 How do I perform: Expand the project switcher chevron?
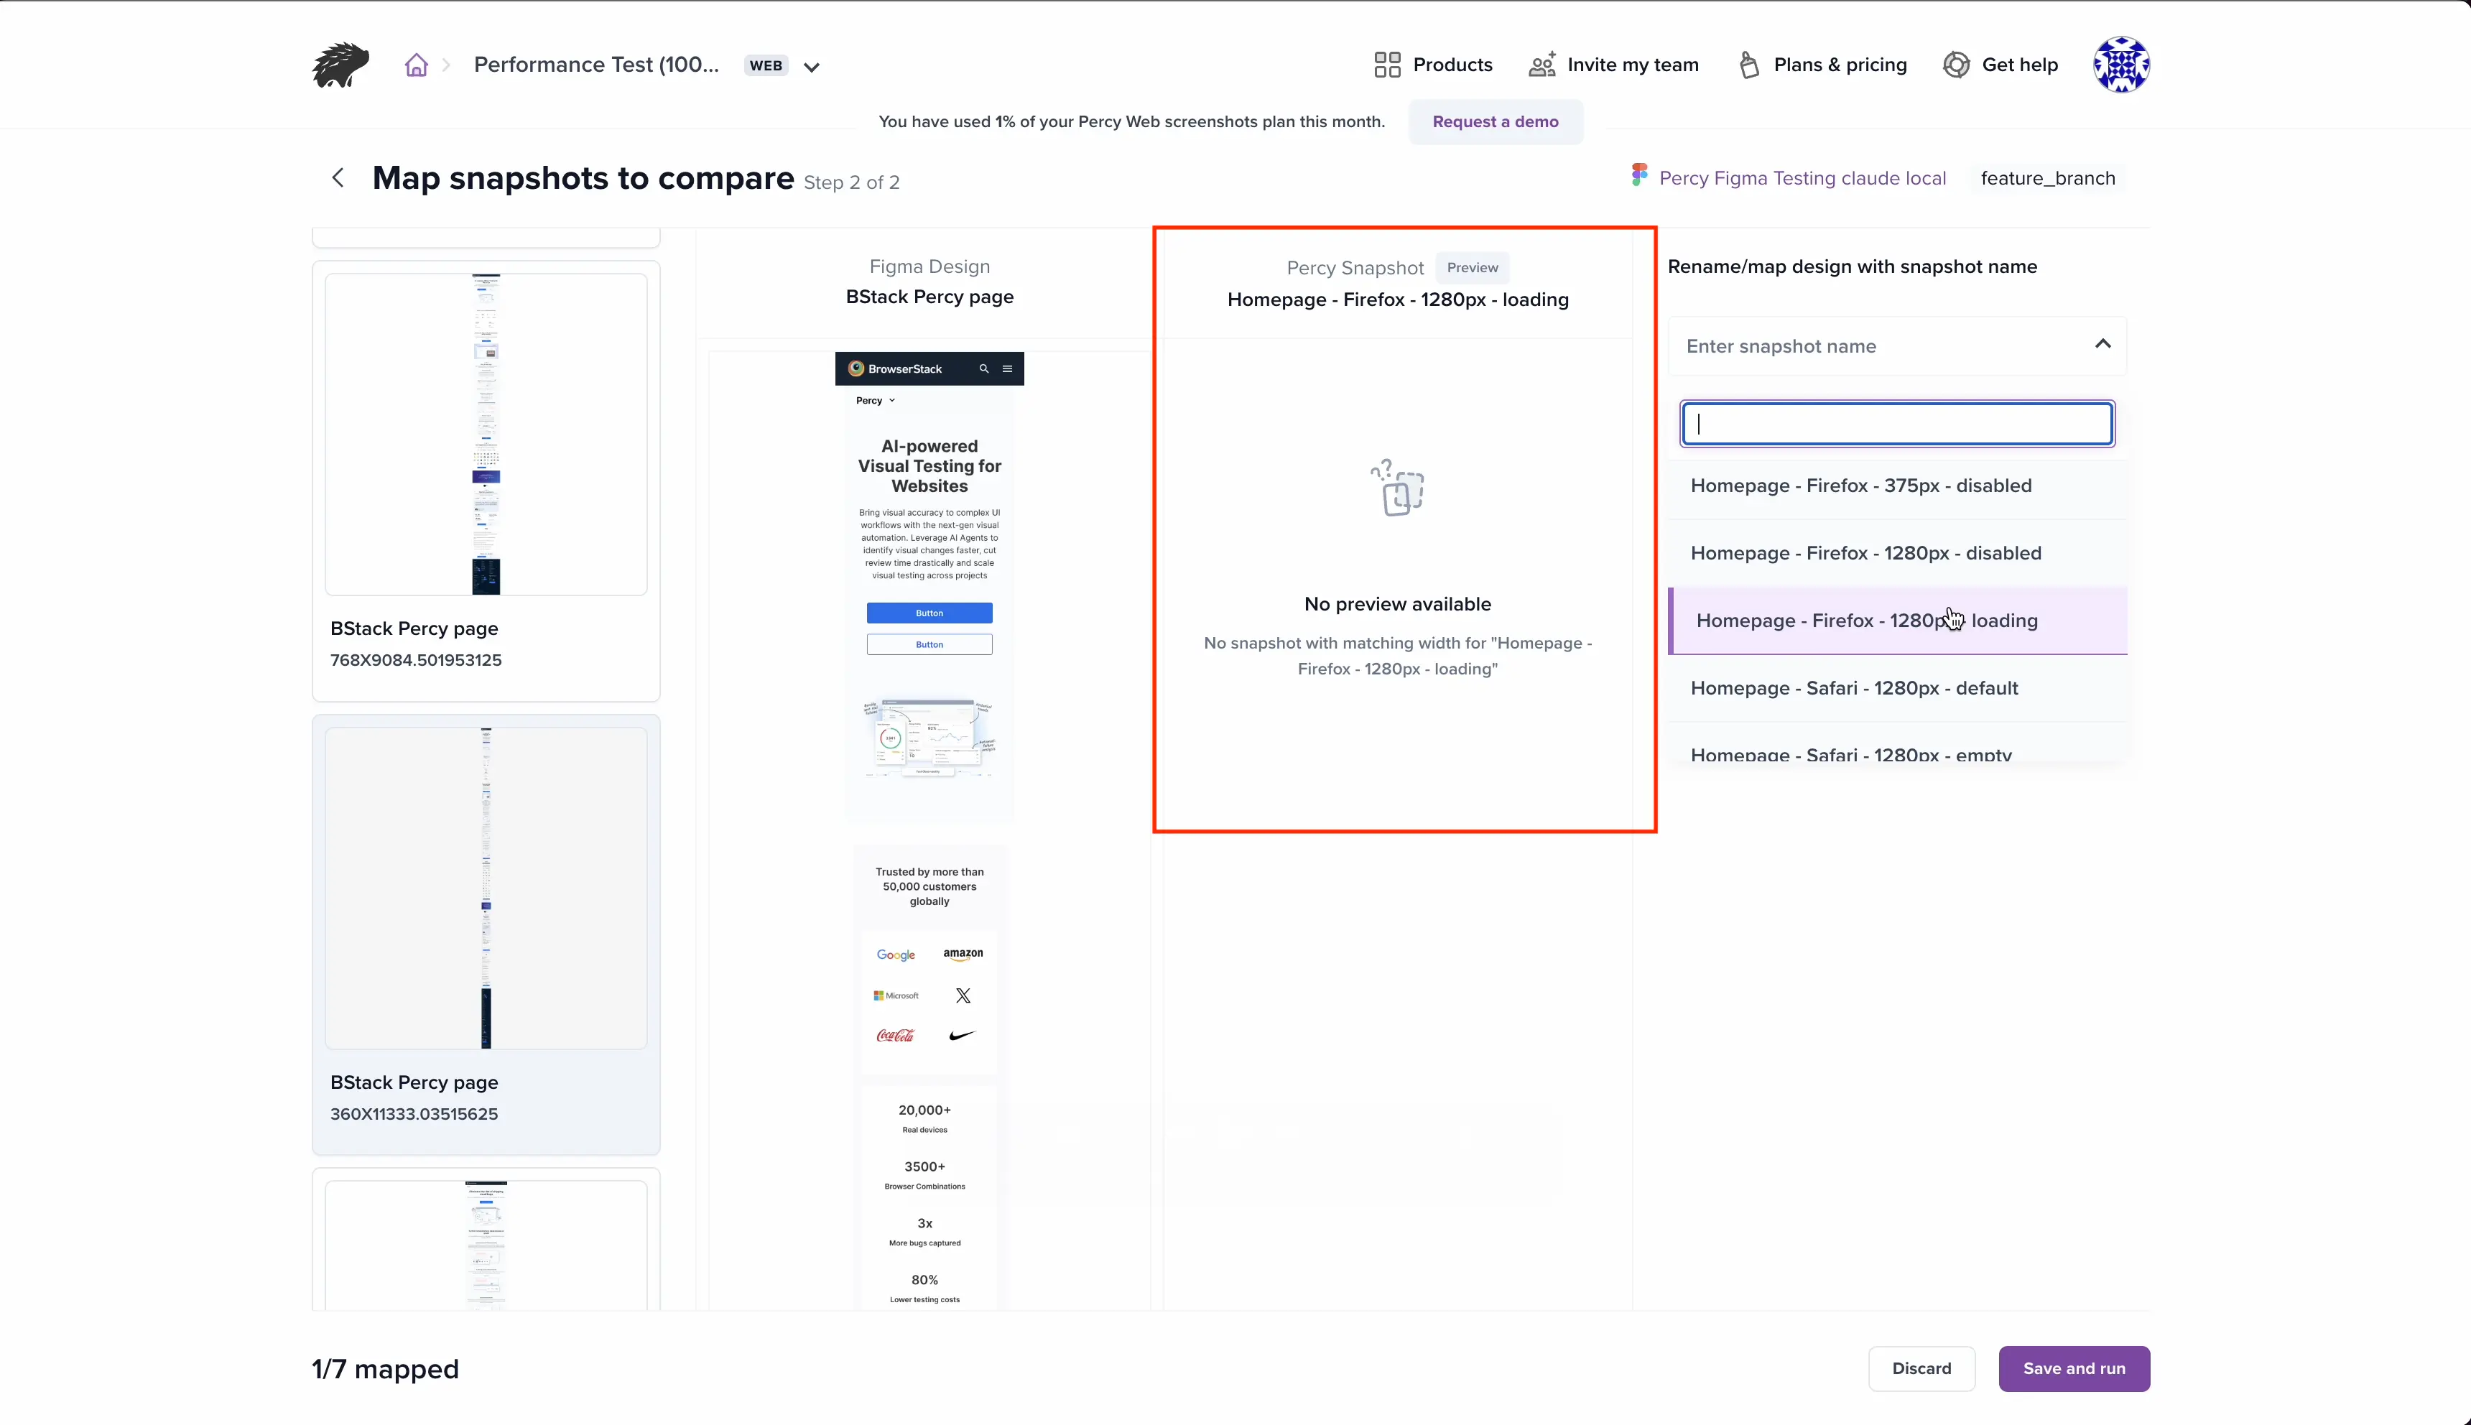pyautogui.click(x=811, y=67)
